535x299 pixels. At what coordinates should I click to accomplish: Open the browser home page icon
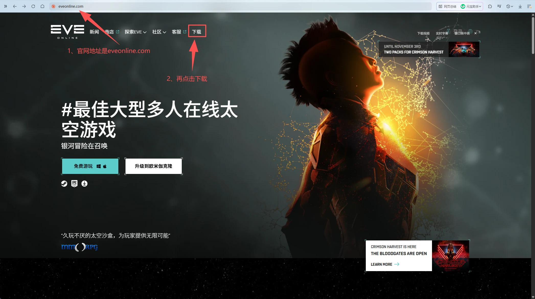42,6
